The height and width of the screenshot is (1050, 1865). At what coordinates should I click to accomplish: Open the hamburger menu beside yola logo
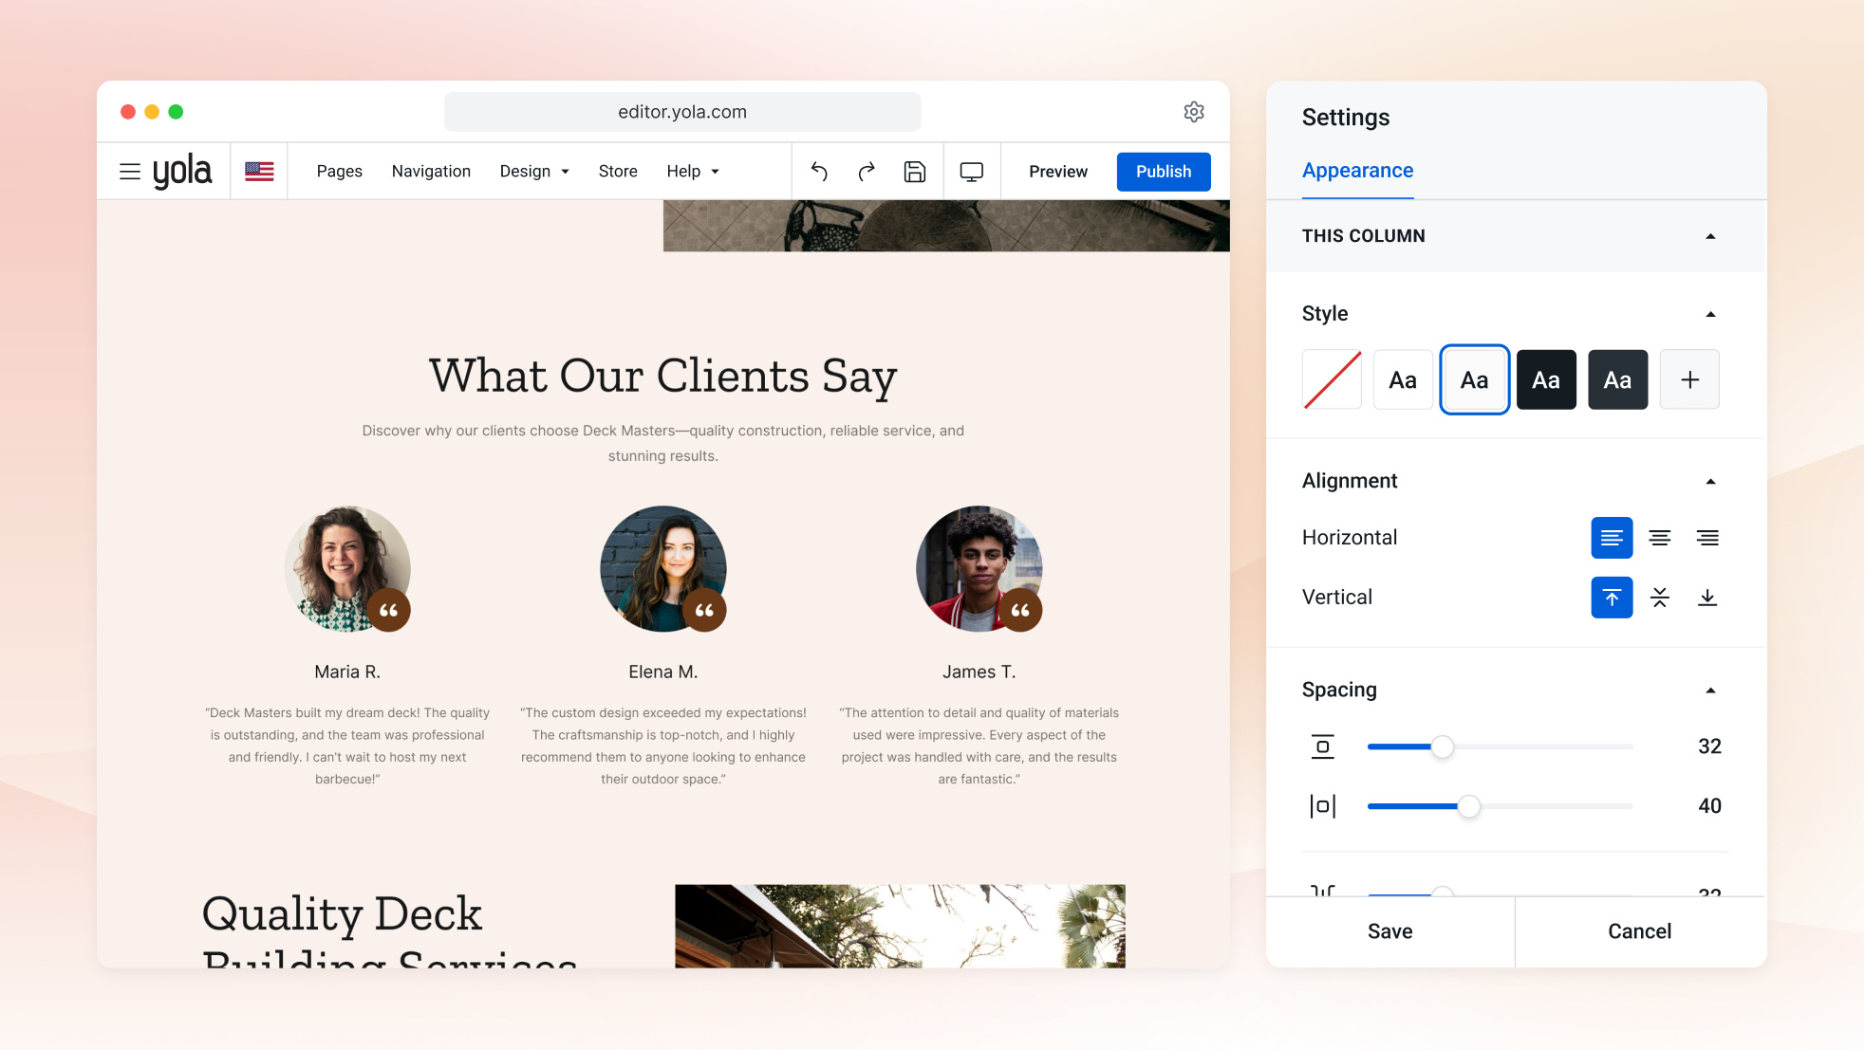130,172
